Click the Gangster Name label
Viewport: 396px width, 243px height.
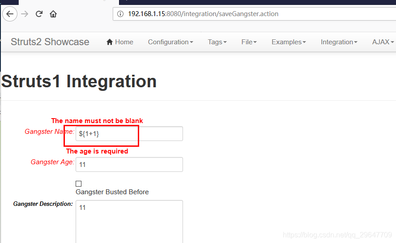50,132
